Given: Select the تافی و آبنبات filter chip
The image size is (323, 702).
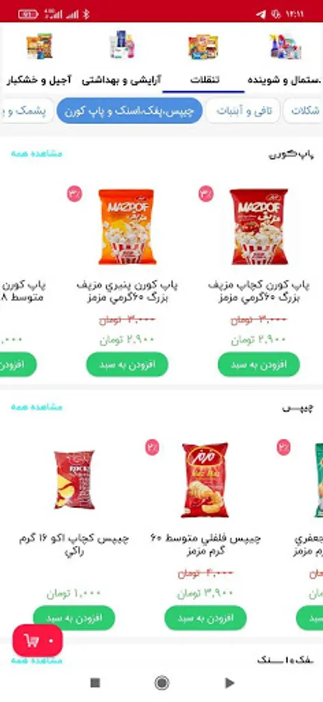Looking at the screenshot, I should [x=243, y=111].
